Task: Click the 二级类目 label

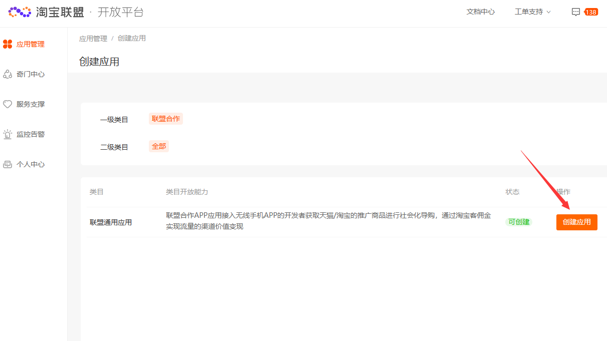Action: click(x=114, y=147)
